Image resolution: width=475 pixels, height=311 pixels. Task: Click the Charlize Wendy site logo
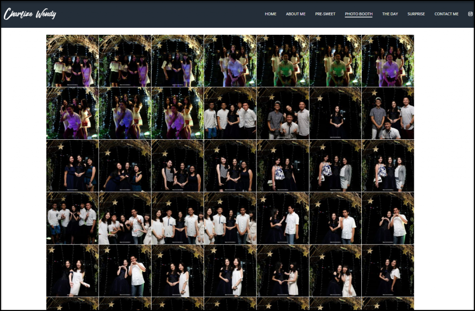point(30,14)
